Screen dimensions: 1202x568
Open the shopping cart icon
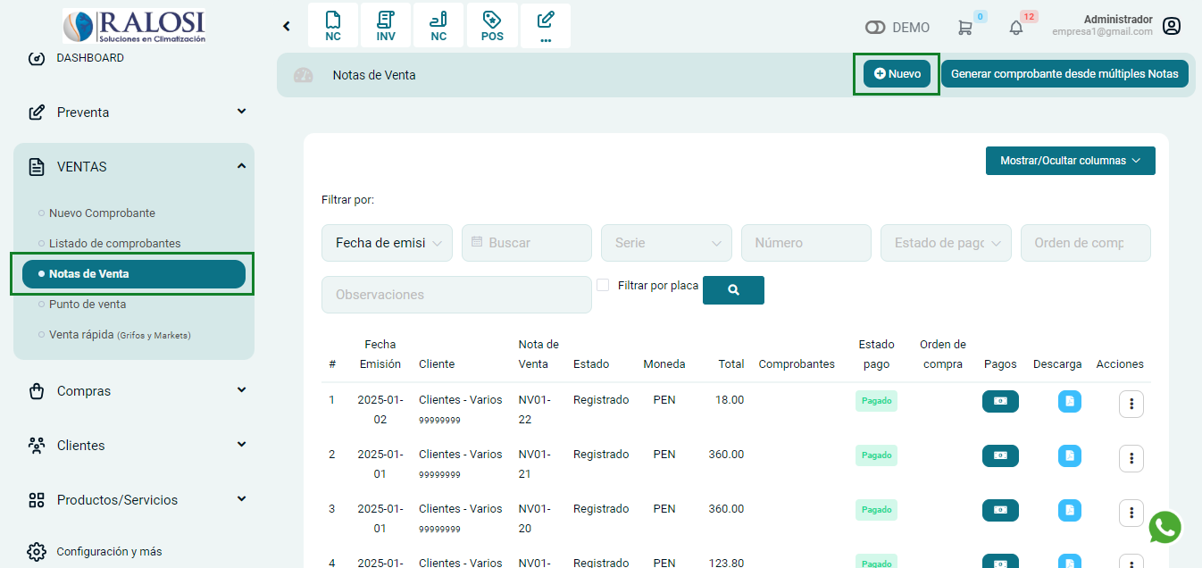(x=964, y=28)
